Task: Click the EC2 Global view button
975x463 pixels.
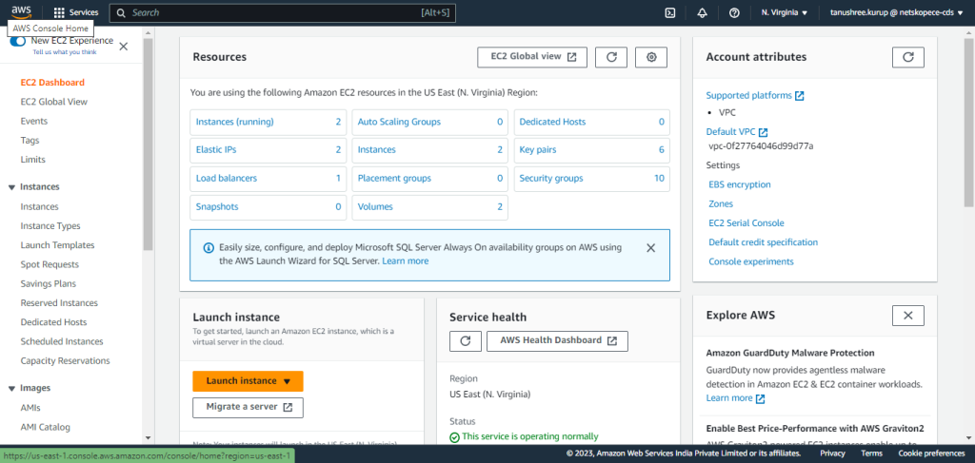Action: coord(532,56)
